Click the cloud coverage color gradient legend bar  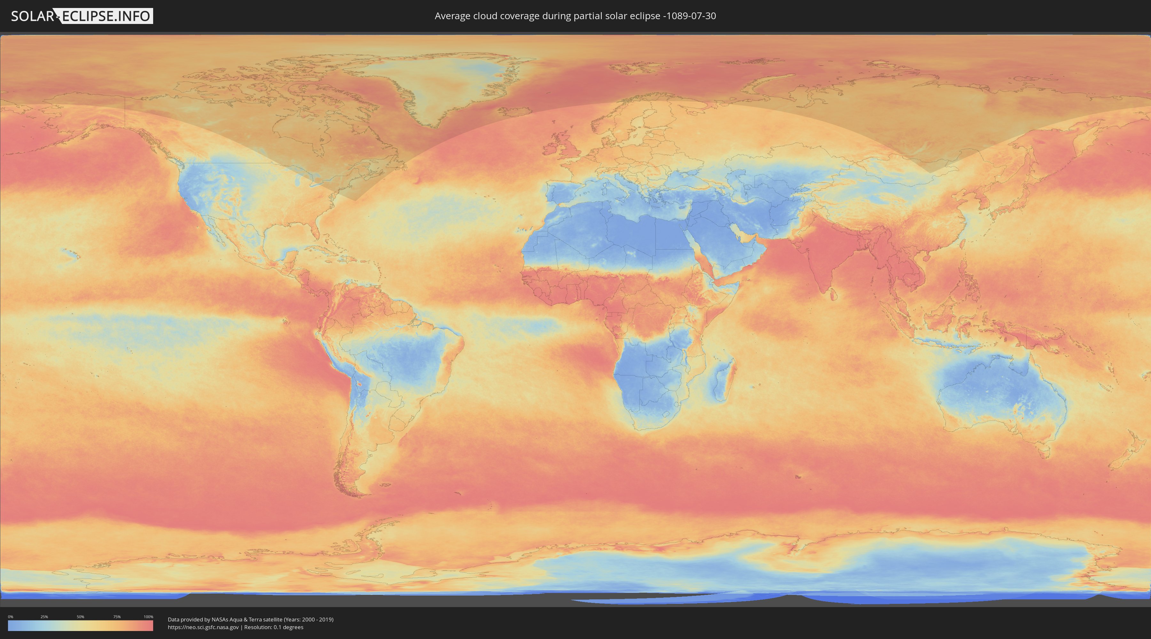(81, 626)
